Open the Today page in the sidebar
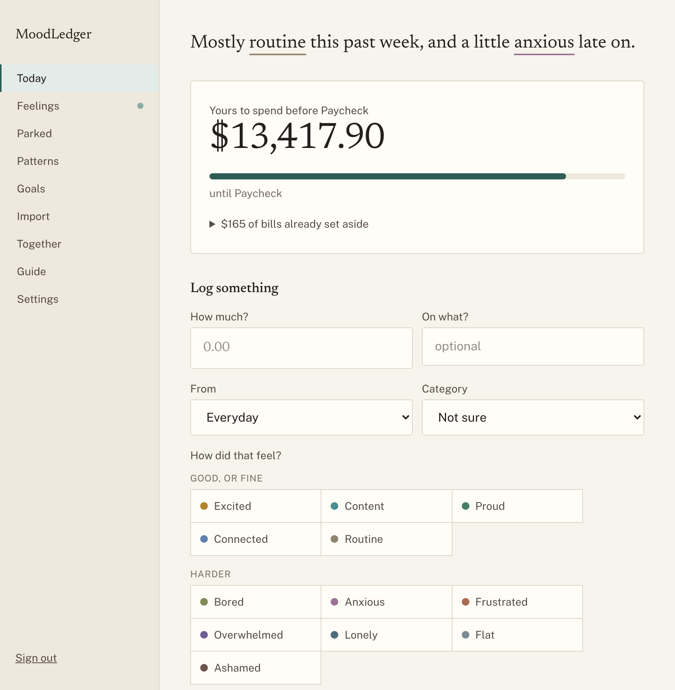The width and height of the screenshot is (675, 690). [79, 78]
